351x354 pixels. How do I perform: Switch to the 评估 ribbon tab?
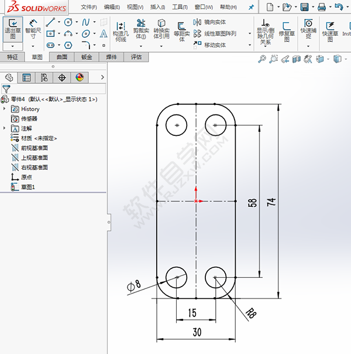(136, 57)
